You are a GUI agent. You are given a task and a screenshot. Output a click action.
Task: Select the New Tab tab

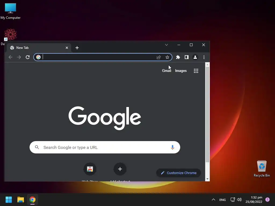coord(39,48)
